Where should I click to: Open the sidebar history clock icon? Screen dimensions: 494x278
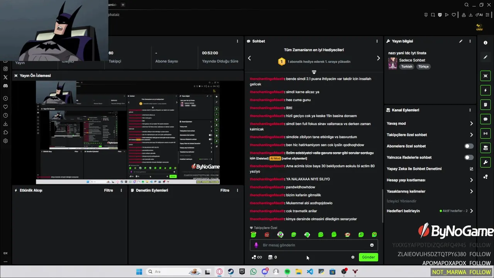[x=5, y=115]
